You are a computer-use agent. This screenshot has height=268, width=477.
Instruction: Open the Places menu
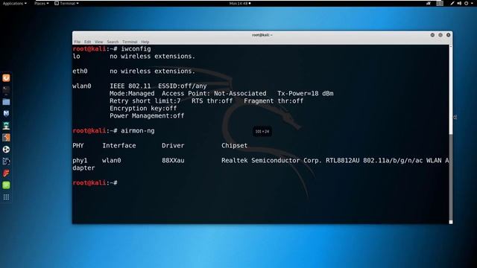coord(42,3)
